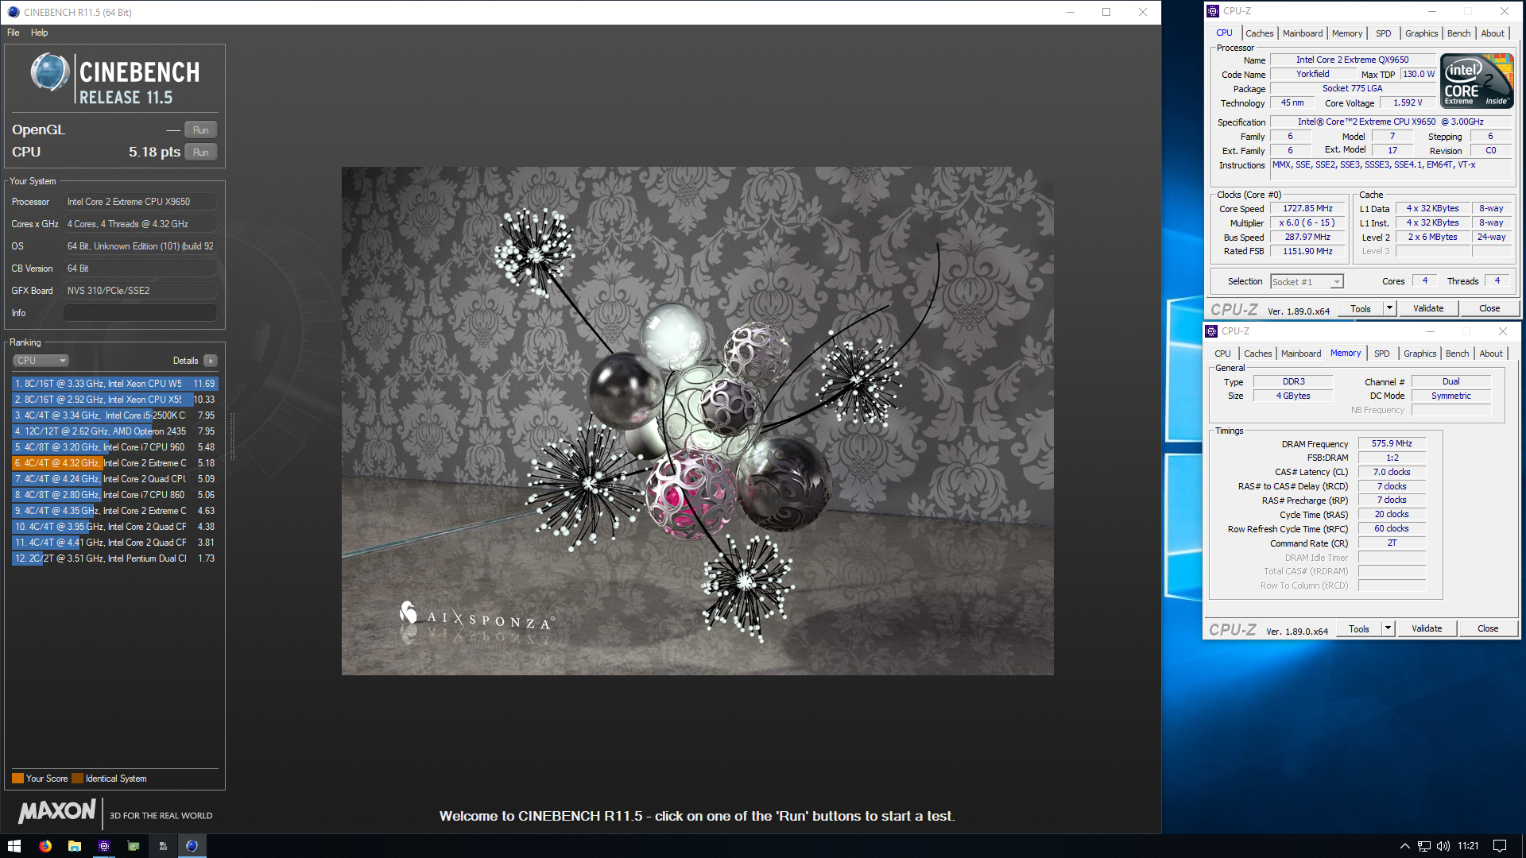Open the Windows Start menu
Viewport: 1526px width, 858px height.
click(14, 846)
